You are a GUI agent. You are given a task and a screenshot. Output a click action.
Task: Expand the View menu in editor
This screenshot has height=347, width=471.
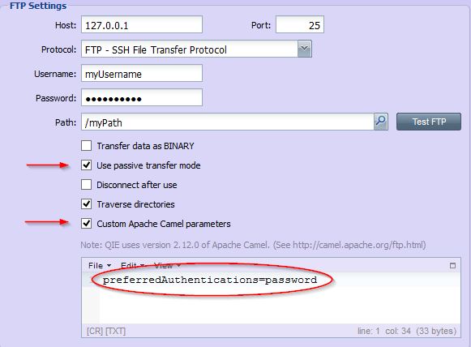167,266
